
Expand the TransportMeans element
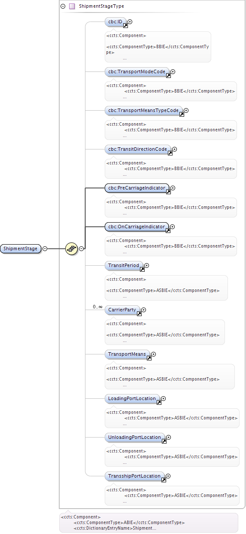153,354
